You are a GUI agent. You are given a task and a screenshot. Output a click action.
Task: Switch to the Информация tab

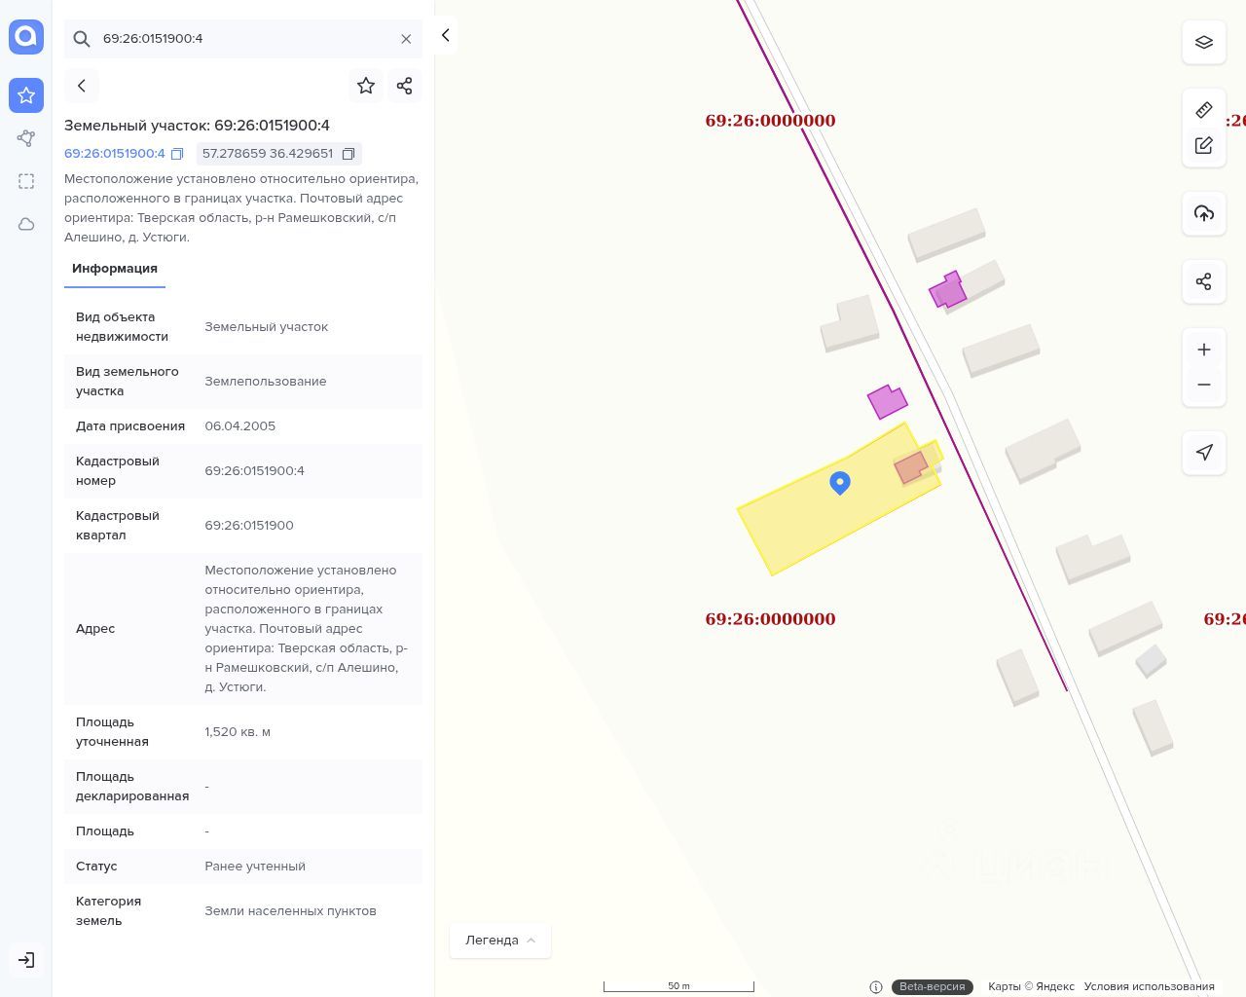click(x=115, y=269)
